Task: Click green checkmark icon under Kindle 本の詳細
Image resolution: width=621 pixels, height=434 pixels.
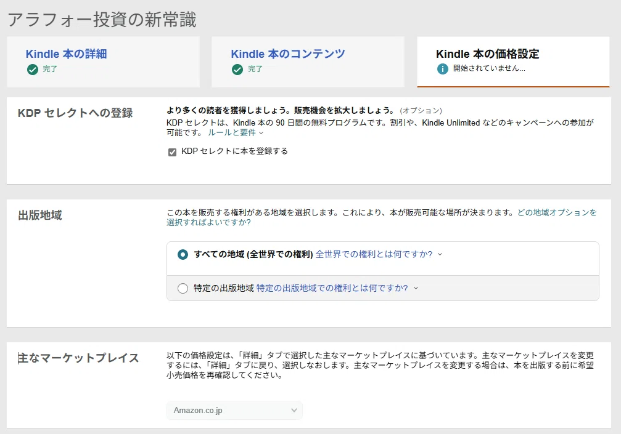Action: tap(33, 70)
